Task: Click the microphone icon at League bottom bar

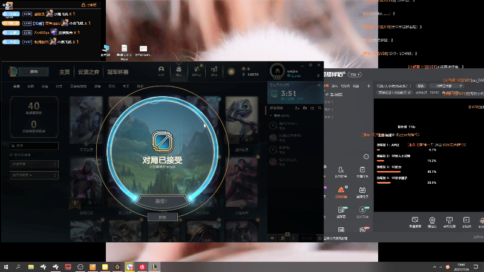Action: (293, 238)
